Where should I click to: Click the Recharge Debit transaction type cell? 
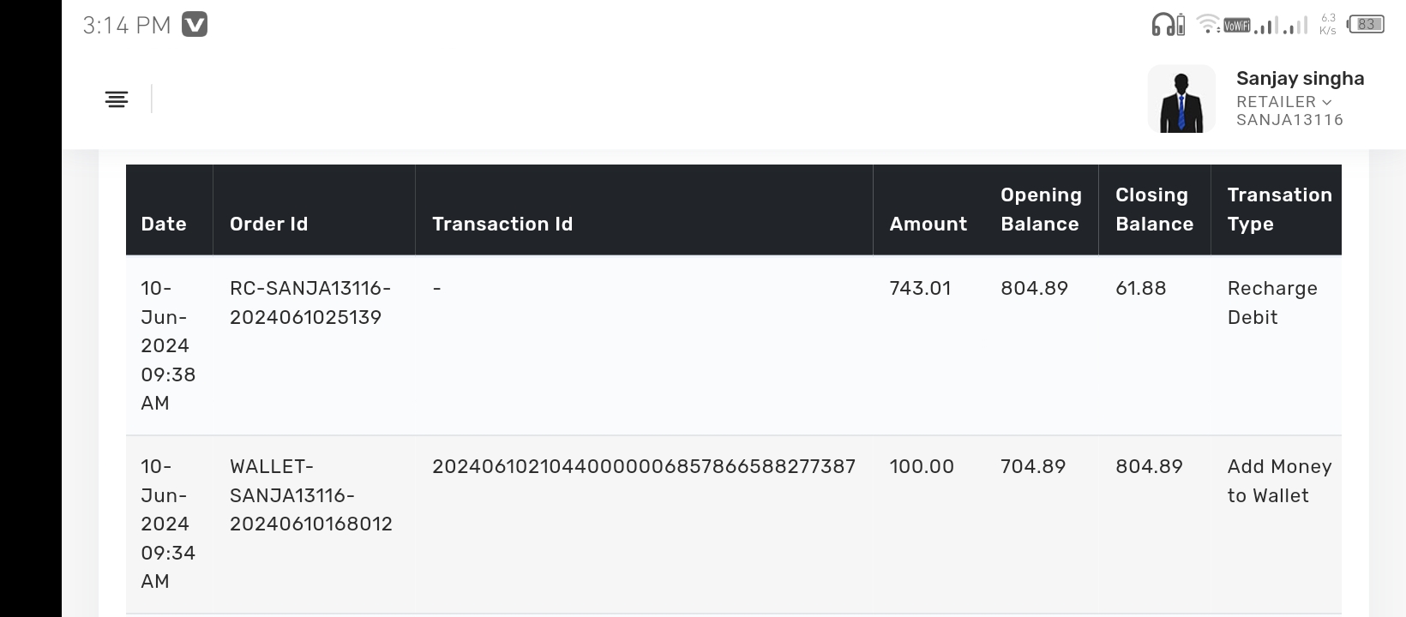(x=1272, y=303)
